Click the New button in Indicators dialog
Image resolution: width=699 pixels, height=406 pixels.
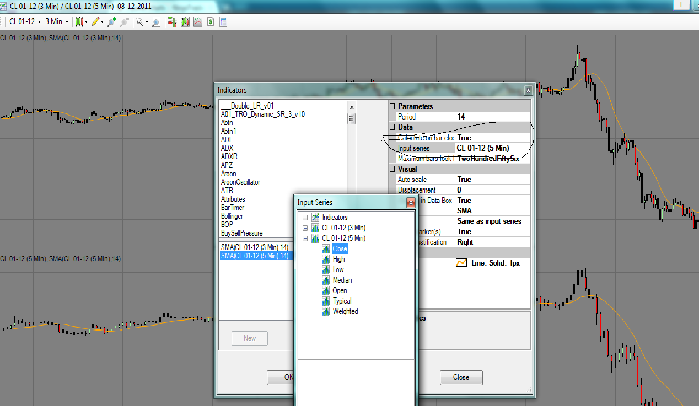click(x=250, y=338)
